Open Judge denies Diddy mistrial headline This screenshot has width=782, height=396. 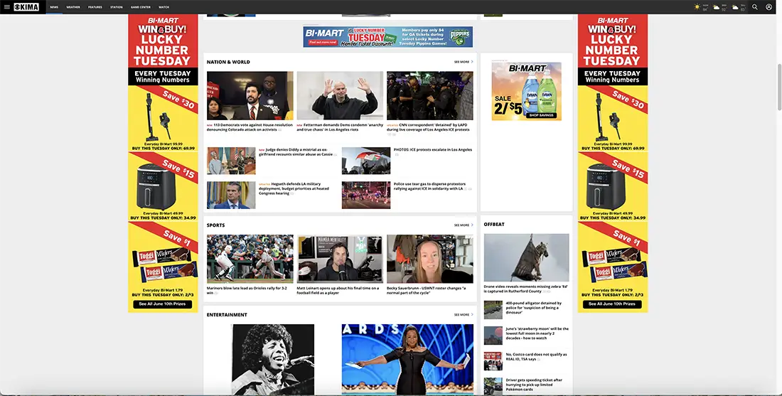coord(296,152)
